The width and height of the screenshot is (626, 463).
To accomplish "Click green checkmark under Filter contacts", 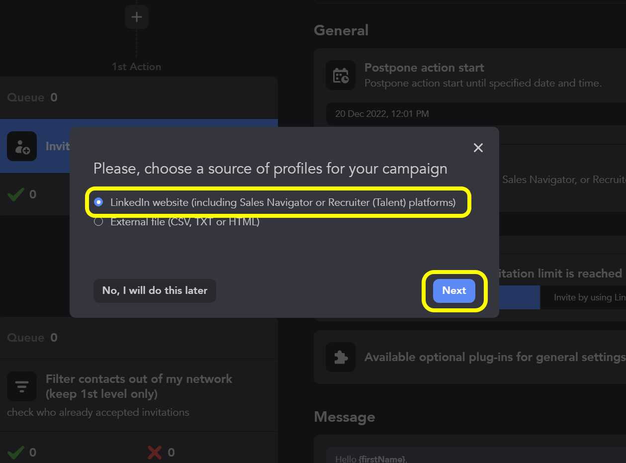I will (16, 452).
